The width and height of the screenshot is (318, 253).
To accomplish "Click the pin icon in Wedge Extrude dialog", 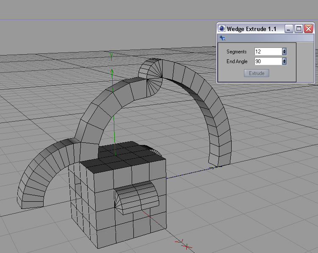I will (x=222, y=38).
